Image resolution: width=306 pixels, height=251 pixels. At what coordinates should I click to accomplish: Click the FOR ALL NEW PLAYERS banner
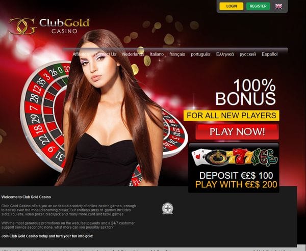coord(231,116)
